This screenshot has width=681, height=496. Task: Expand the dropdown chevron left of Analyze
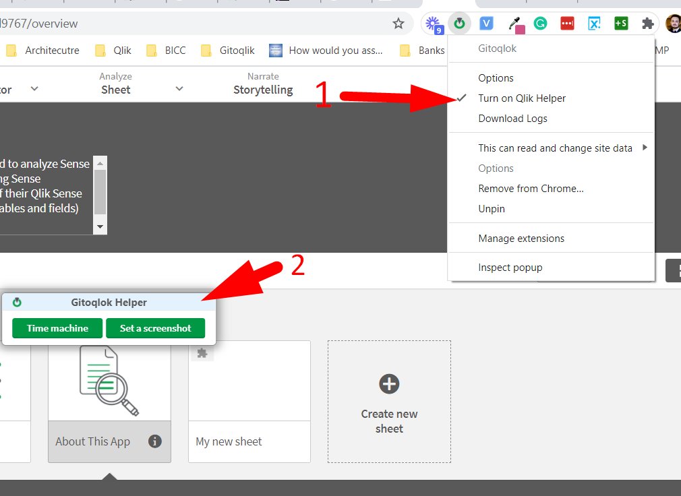point(34,88)
